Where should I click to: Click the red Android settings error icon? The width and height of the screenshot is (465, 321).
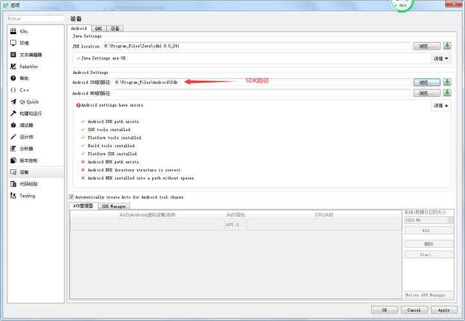tap(78, 105)
